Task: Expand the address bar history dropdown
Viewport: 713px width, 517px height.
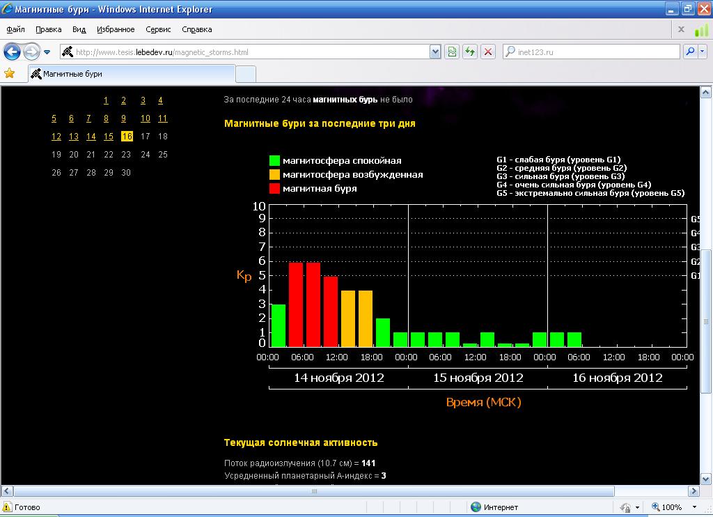Action: point(435,52)
